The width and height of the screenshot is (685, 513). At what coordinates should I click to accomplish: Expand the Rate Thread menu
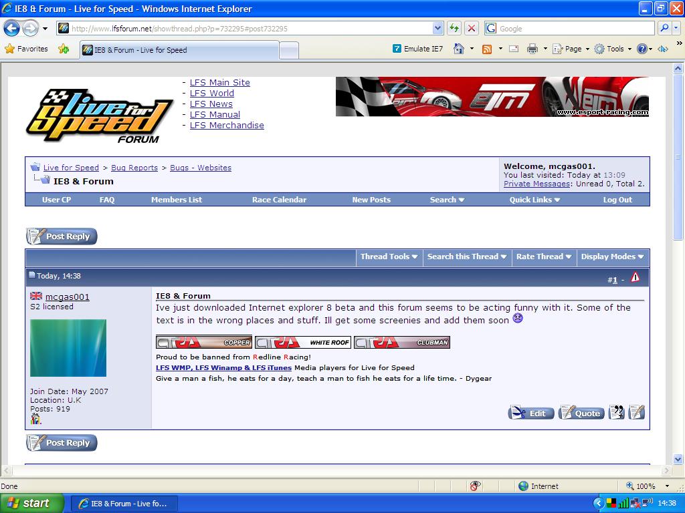pos(543,257)
